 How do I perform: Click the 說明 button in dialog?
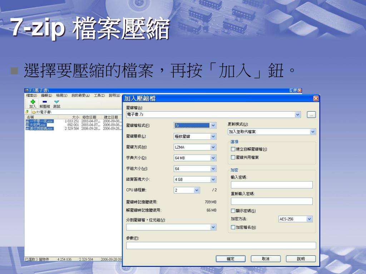point(301,259)
